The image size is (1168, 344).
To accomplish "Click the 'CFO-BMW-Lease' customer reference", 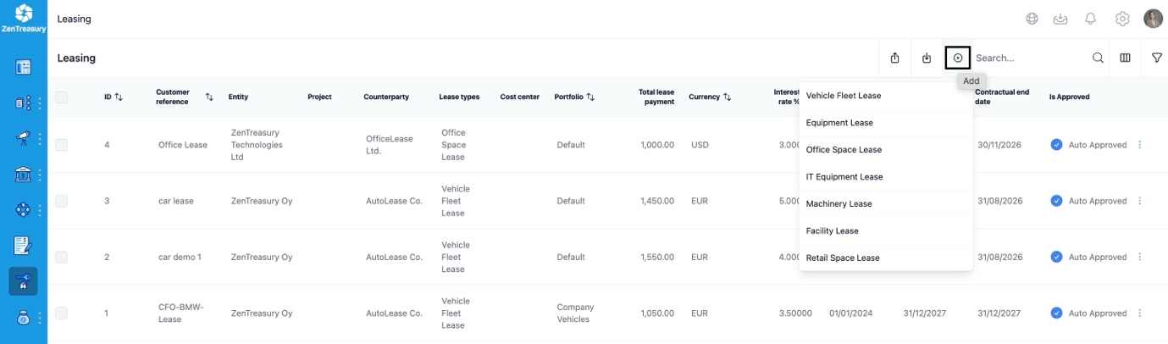I will [x=181, y=313].
